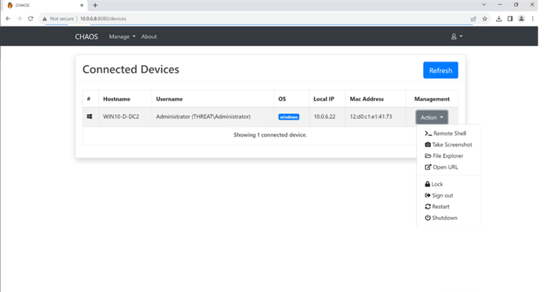This screenshot has width=547, height=292.
Task: Select Restart in the Action menu
Action: [x=440, y=207]
